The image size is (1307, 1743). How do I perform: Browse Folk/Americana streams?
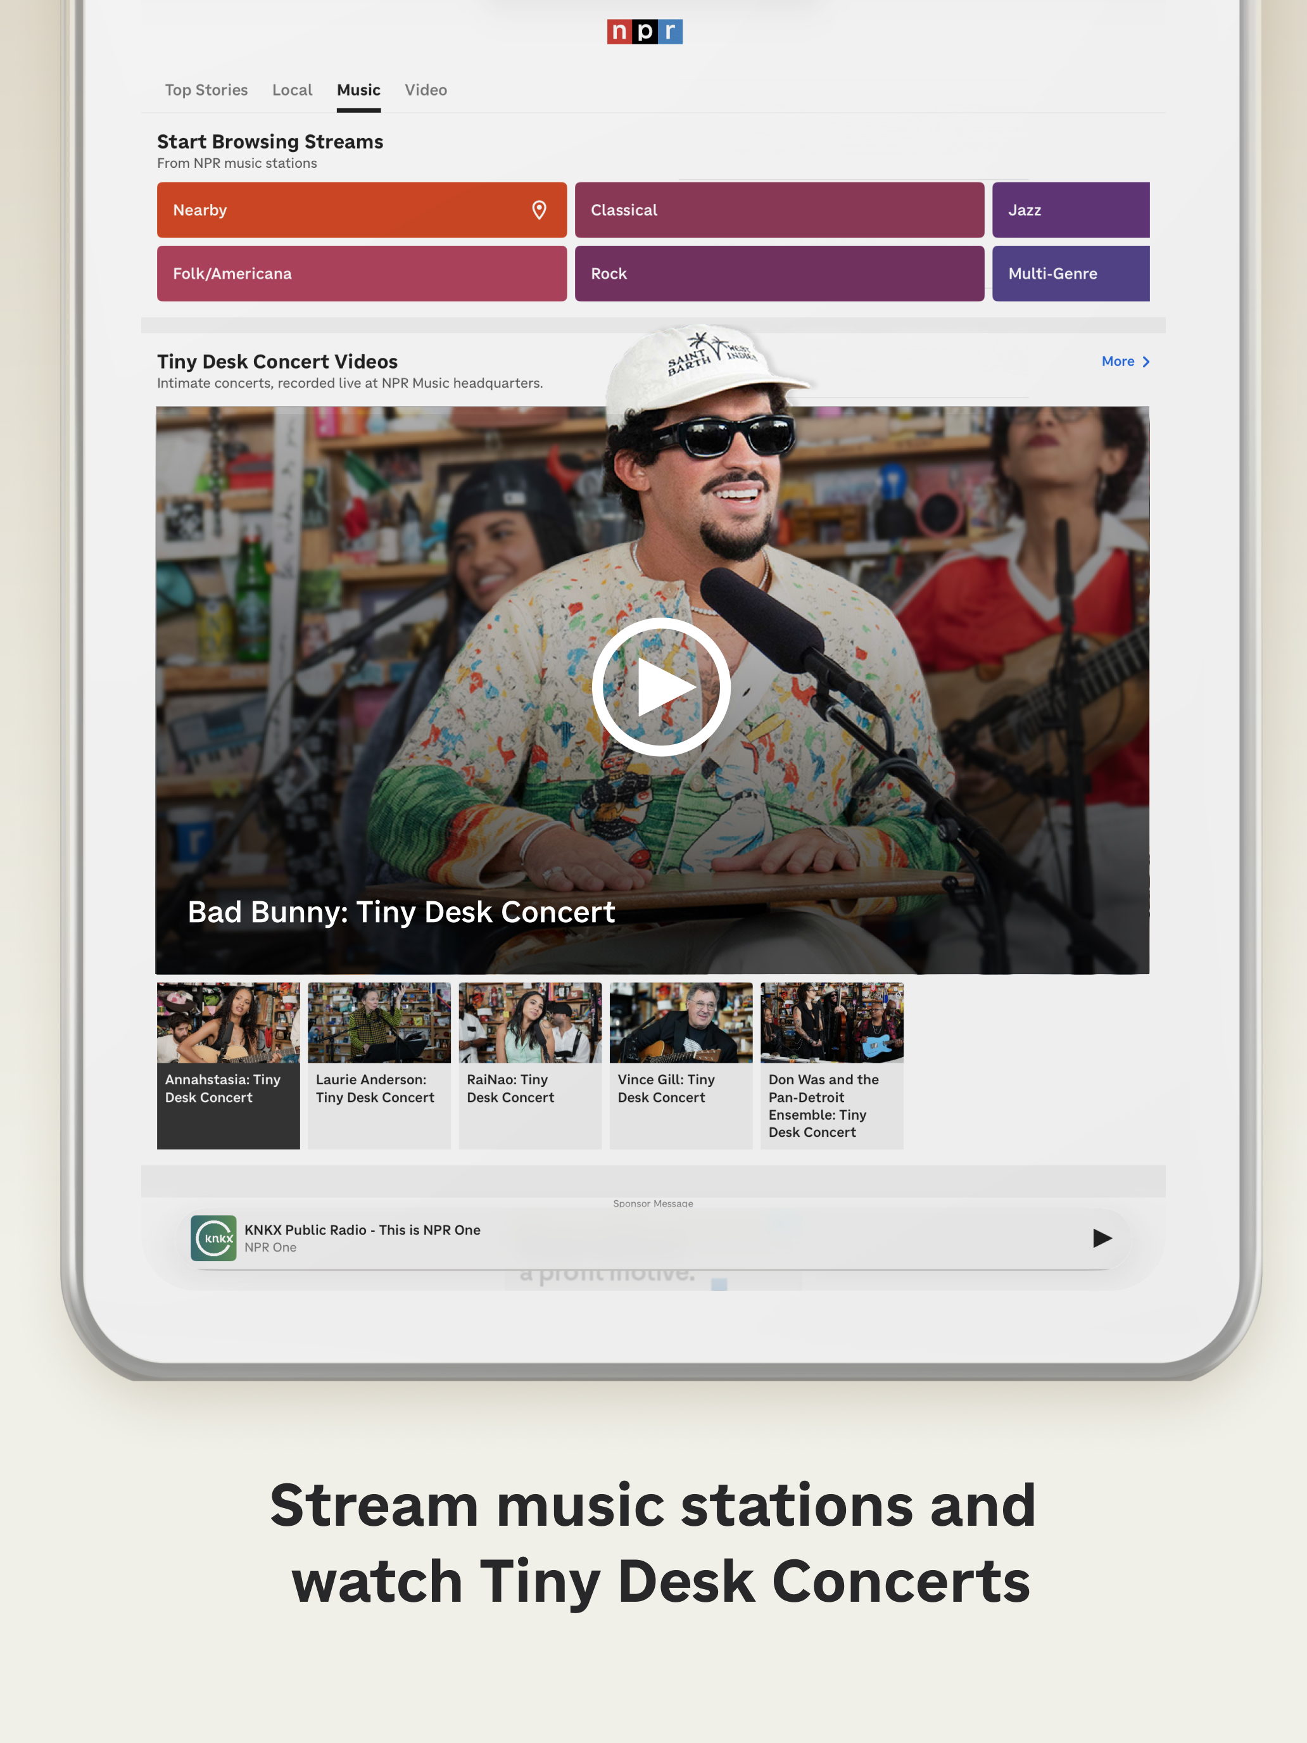tap(362, 274)
